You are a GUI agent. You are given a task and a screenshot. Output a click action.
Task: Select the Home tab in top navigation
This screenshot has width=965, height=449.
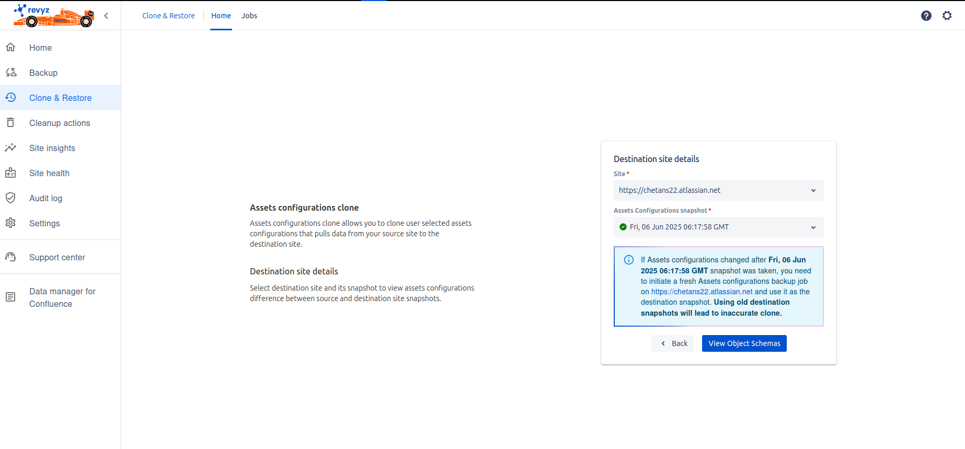point(221,16)
